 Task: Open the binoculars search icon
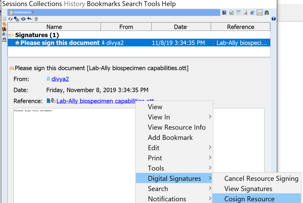pos(267,12)
